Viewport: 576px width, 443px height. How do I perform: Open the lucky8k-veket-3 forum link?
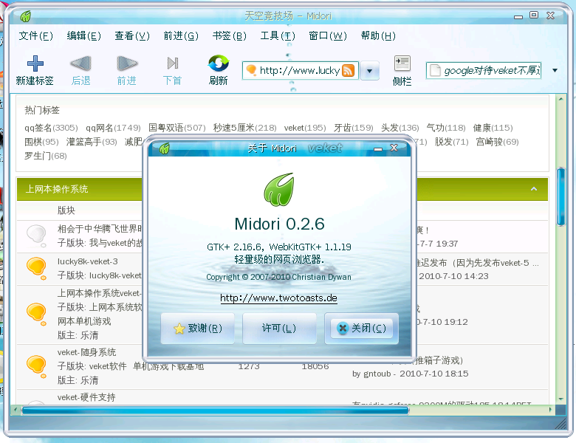[x=87, y=261]
